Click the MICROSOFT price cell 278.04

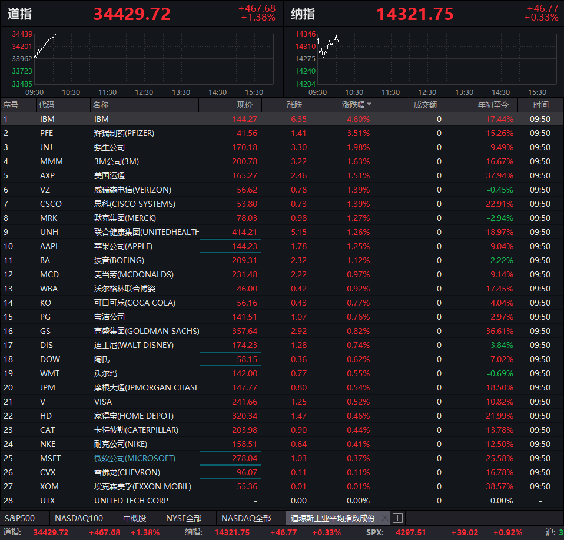pos(230,458)
